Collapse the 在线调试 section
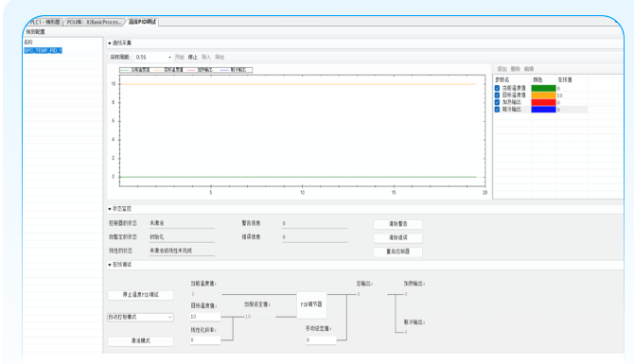This screenshot has height=364, width=634. click(110, 265)
